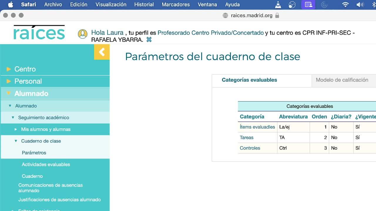Click the TA abbreviation cell
Screen dimensions: 376x211
(293, 137)
